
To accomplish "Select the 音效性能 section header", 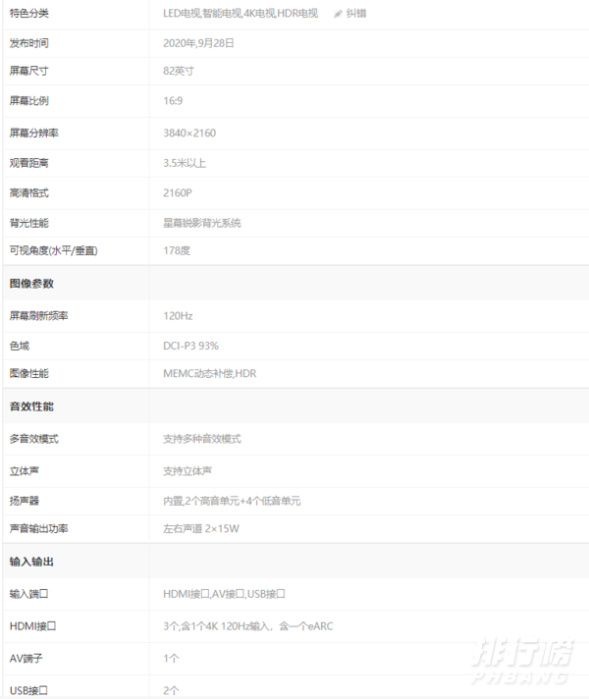I will pos(31,405).
